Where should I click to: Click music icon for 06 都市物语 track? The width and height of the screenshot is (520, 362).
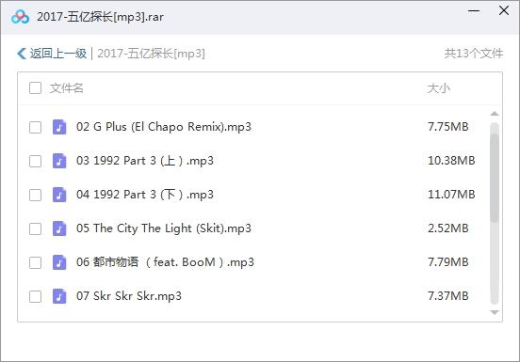59,262
